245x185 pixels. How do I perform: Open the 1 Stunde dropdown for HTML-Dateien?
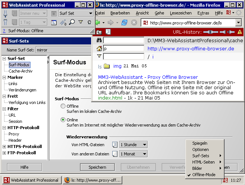[133, 145]
